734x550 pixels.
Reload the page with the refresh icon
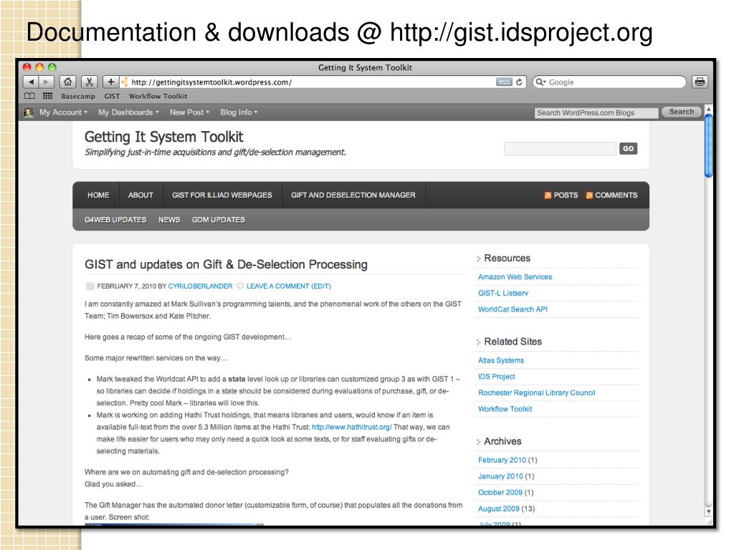(x=519, y=82)
